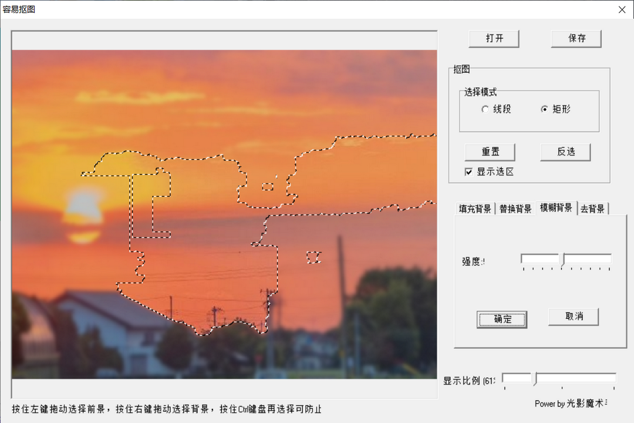This screenshot has height=423, width=634.
Task: Cancel blur with the 取消 button
Action: click(x=573, y=317)
